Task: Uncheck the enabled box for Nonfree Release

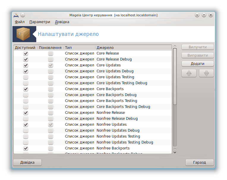Action: tap(26, 113)
